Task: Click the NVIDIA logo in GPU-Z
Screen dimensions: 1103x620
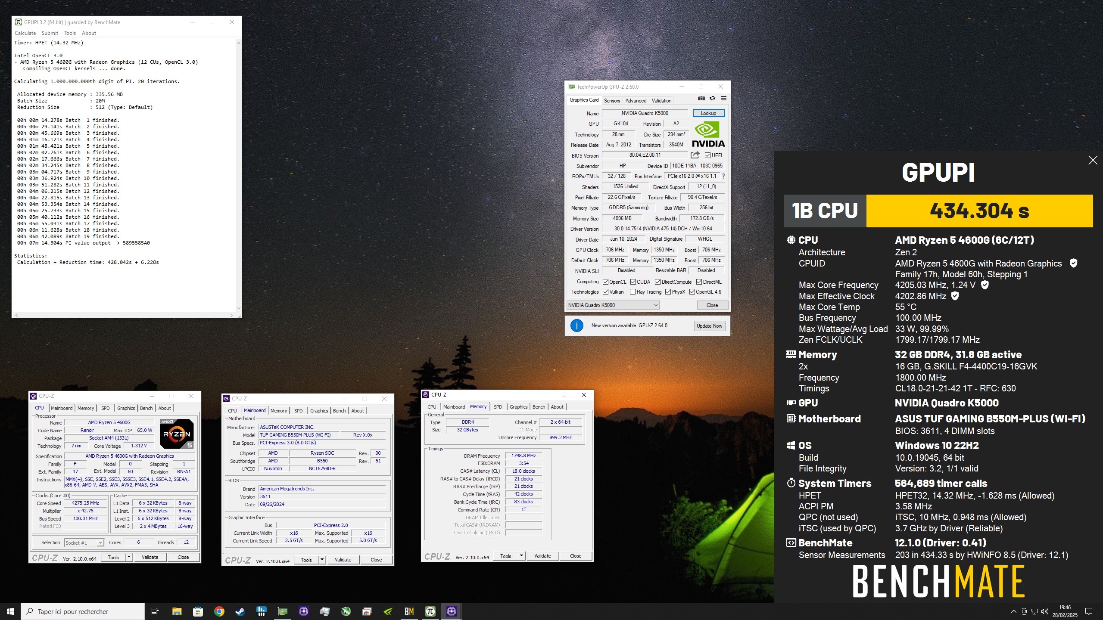Action: tap(708, 134)
